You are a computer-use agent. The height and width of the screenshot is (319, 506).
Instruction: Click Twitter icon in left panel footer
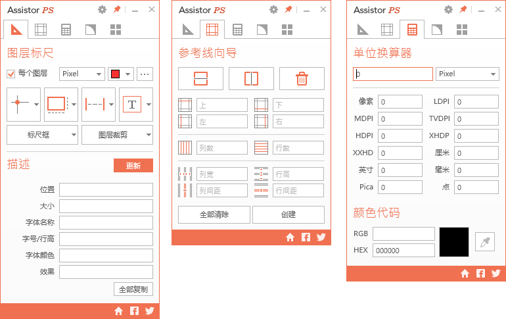click(149, 310)
